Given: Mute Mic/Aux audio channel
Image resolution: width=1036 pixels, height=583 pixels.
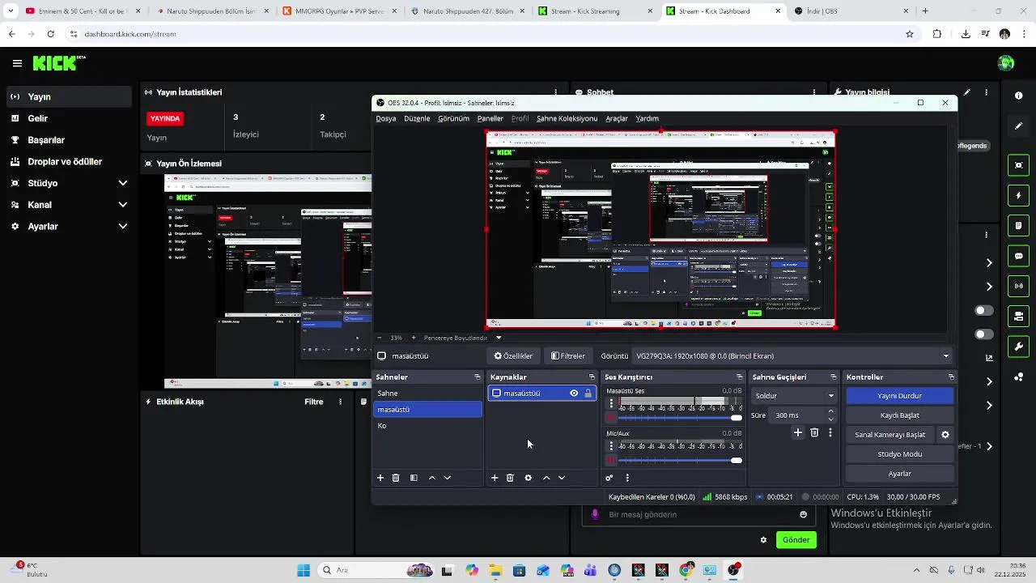Looking at the screenshot, I should coord(611,461).
